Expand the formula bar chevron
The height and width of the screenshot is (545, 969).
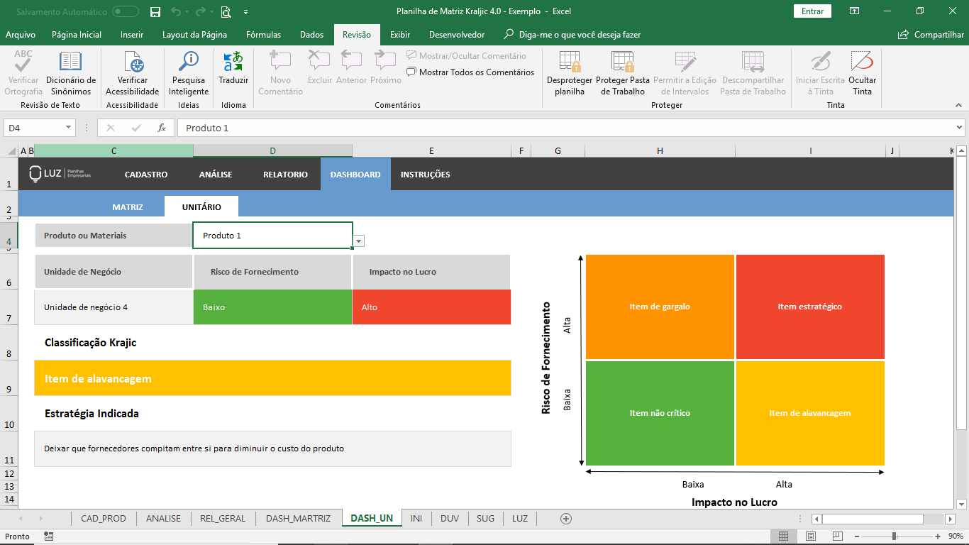click(x=960, y=128)
